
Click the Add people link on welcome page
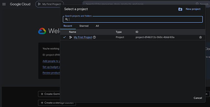(51, 61)
